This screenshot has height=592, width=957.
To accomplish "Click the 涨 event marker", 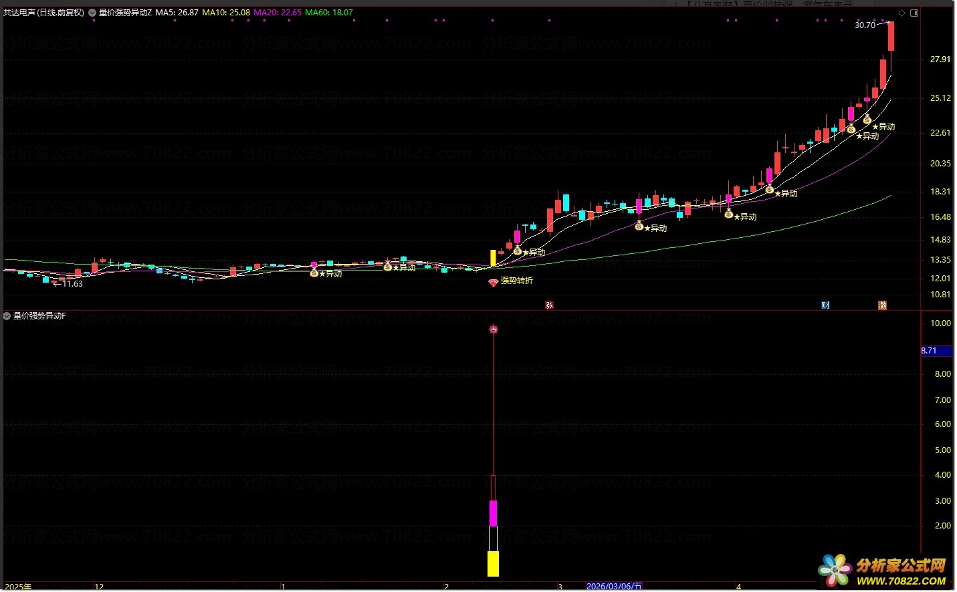I will pyautogui.click(x=549, y=305).
